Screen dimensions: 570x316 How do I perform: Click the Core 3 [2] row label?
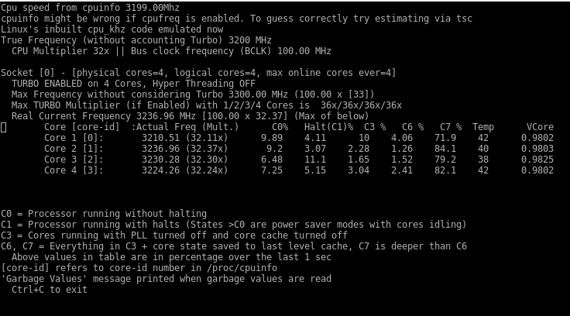[74, 160]
